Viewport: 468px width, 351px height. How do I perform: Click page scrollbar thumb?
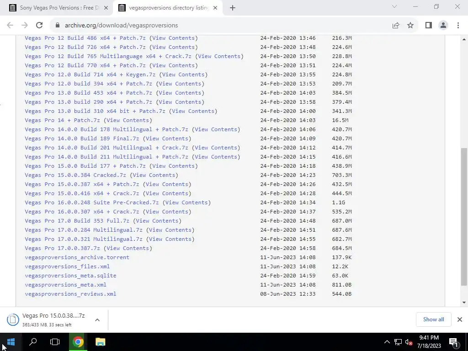[464, 216]
